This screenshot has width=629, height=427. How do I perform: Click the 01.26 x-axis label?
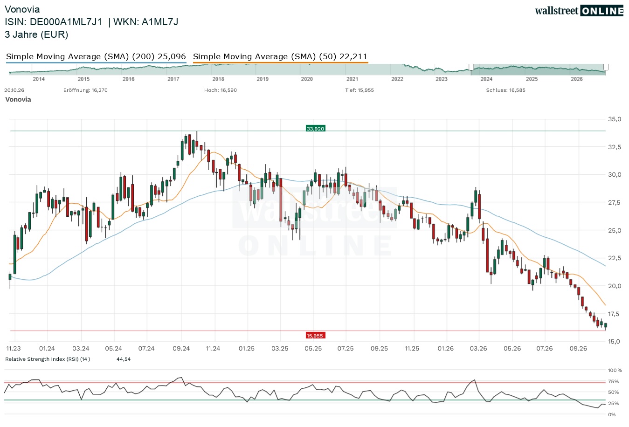pyautogui.click(x=446, y=349)
